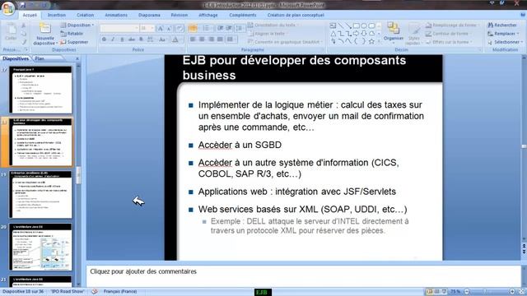This screenshot has height=296, width=527.
Task: Open the Organiser dropdown
Action: pyautogui.click(x=394, y=33)
